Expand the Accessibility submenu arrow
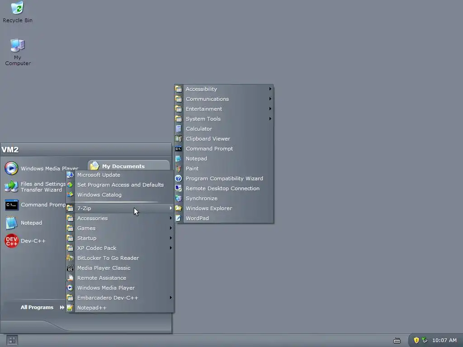The width and height of the screenshot is (463, 347). 270,89
